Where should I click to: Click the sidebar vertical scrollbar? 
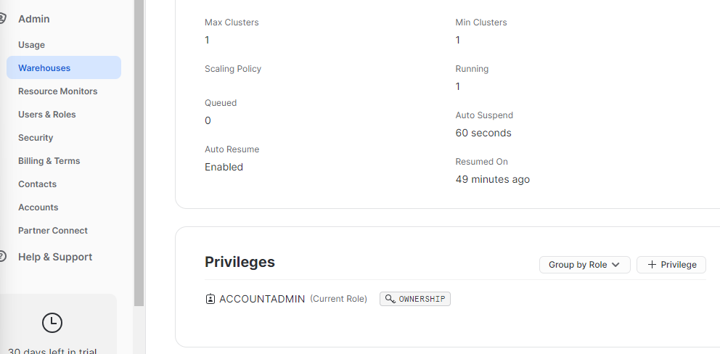tap(139, 153)
